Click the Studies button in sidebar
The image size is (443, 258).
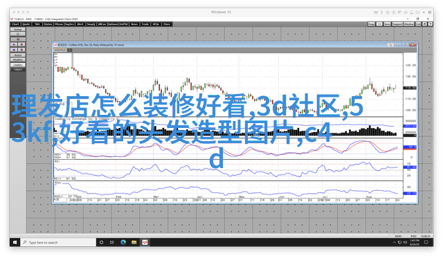pyautogui.click(x=18, y=60)
